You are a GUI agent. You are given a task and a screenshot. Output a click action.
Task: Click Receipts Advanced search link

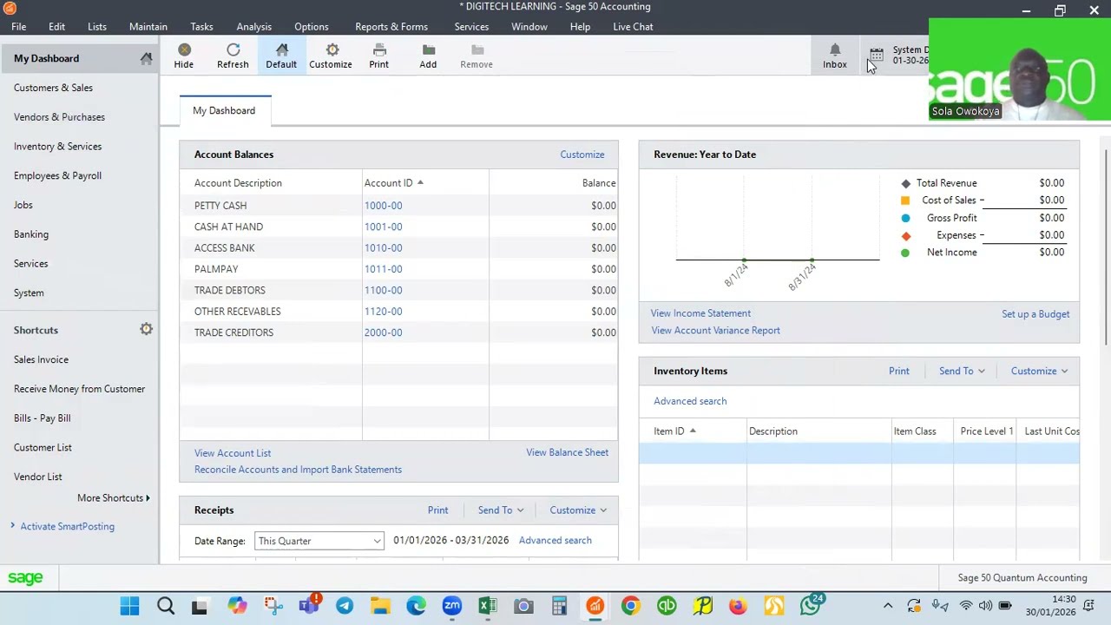(x=555, y=540)
